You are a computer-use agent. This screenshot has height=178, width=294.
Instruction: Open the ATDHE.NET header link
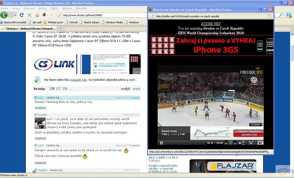211,24
